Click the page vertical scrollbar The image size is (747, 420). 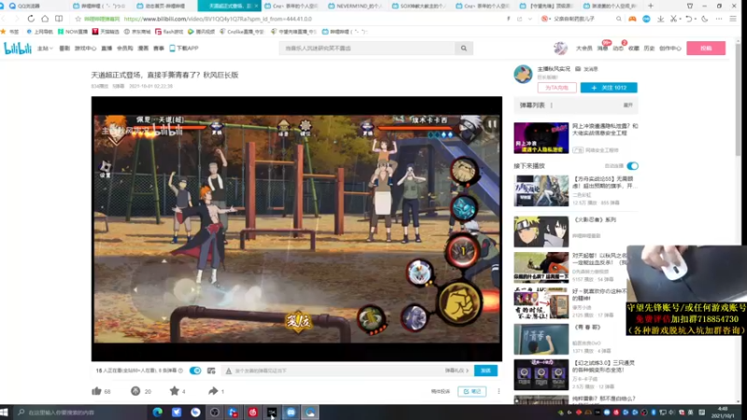739,99
